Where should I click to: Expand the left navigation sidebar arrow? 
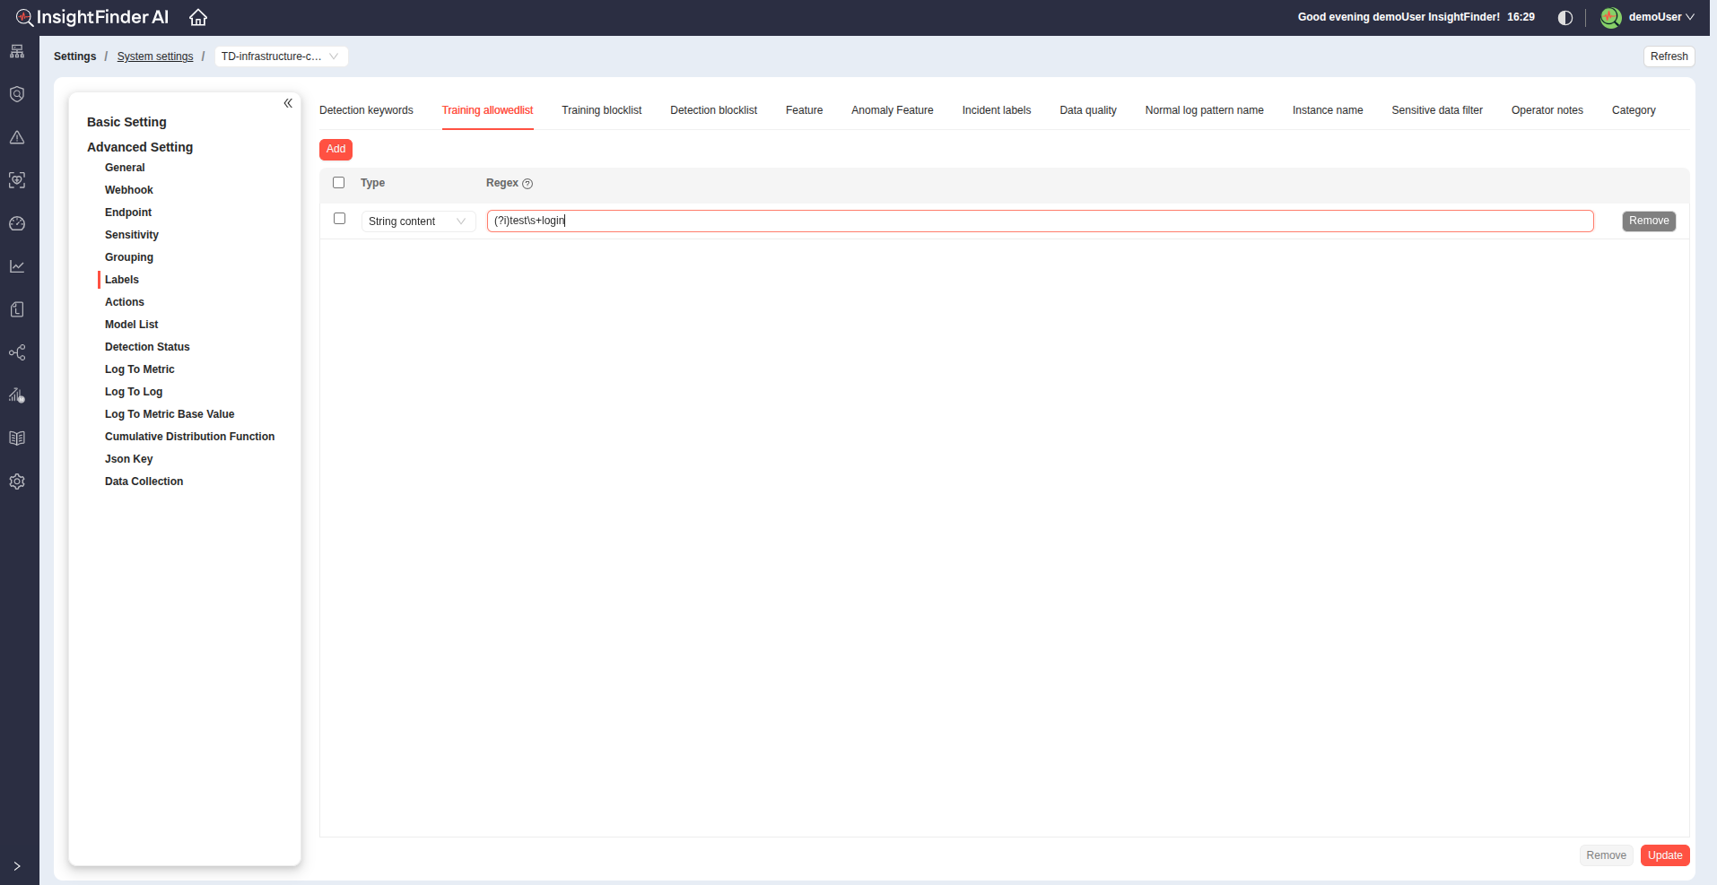[17, 866]
